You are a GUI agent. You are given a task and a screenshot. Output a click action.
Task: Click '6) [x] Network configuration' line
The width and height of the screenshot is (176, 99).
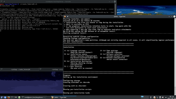click(112, 57)
